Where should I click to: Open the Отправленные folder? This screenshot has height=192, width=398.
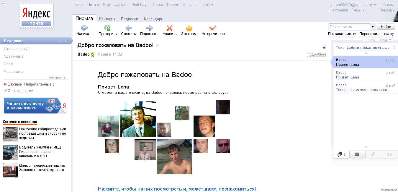(x=17, y=49)
